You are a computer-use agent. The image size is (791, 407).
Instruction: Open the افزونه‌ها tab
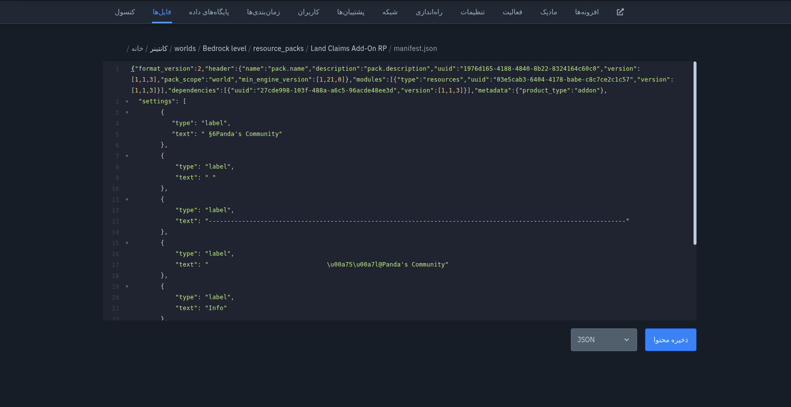coord(587,12)
